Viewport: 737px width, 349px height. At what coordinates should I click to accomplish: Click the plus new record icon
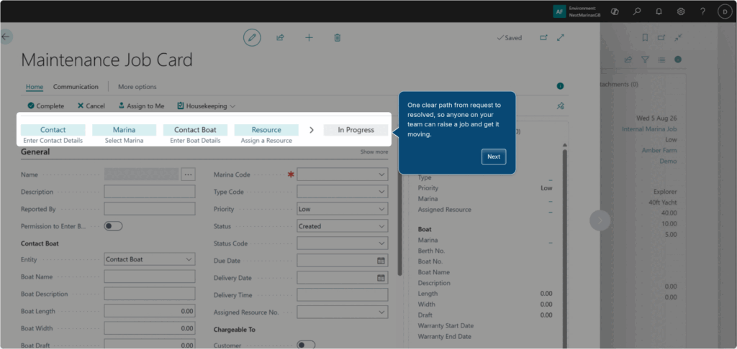[x=309, y=37]
